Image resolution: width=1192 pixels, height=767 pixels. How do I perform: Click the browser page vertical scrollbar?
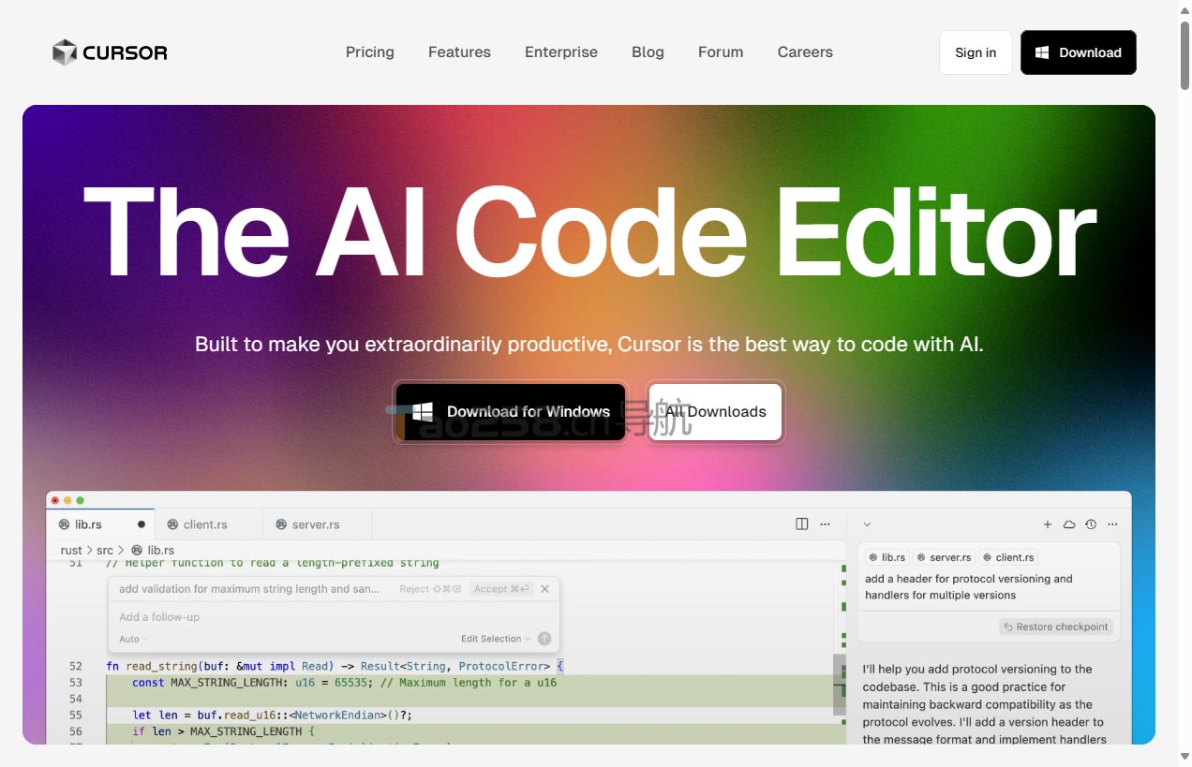[x=1185, y=54]
